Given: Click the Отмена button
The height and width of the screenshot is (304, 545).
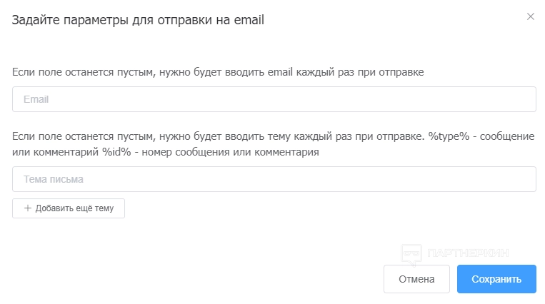Looking at the screenshot, I should 416,279.
